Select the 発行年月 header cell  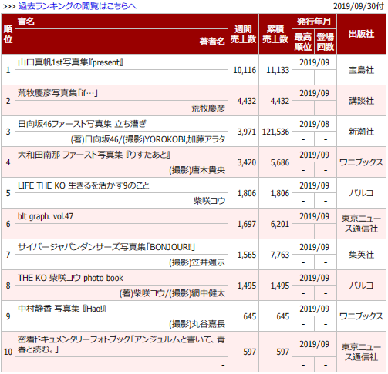coord(314,22)
